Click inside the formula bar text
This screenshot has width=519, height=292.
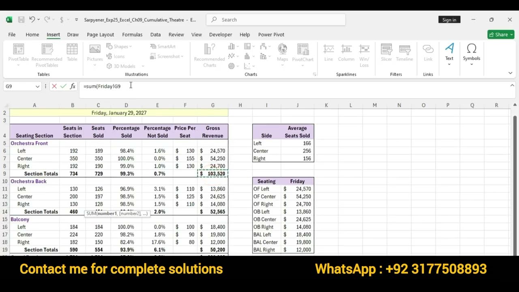(x=102, y=86)
